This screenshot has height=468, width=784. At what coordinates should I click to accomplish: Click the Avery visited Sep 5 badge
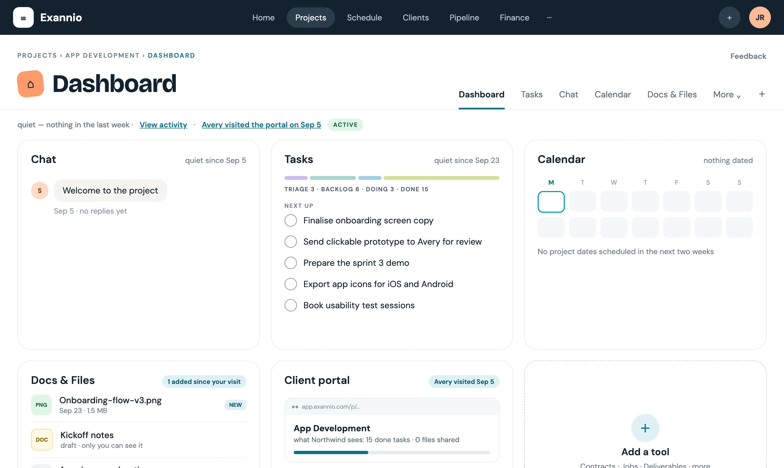[x=464, y=381]
